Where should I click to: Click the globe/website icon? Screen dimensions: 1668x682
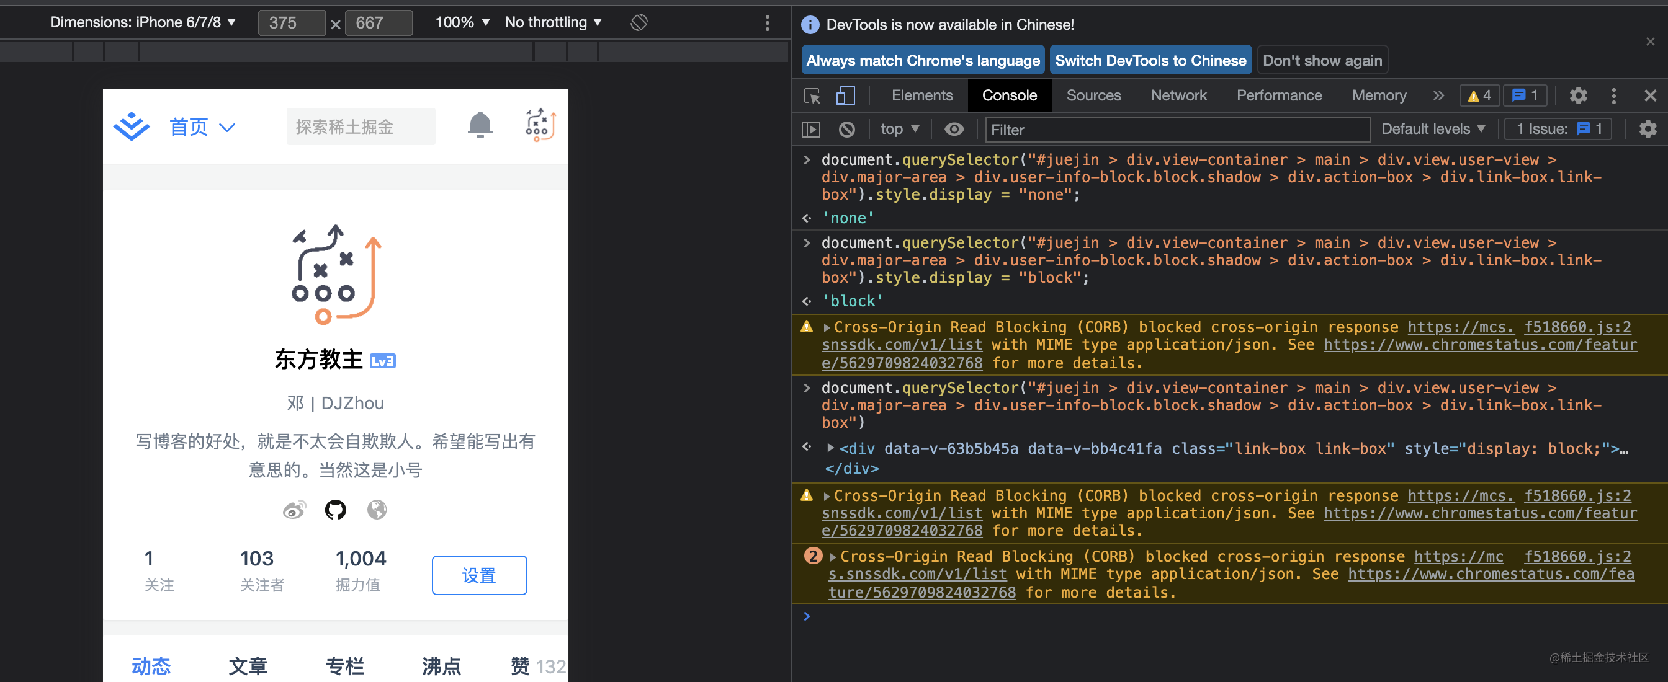tap(375, 514)
